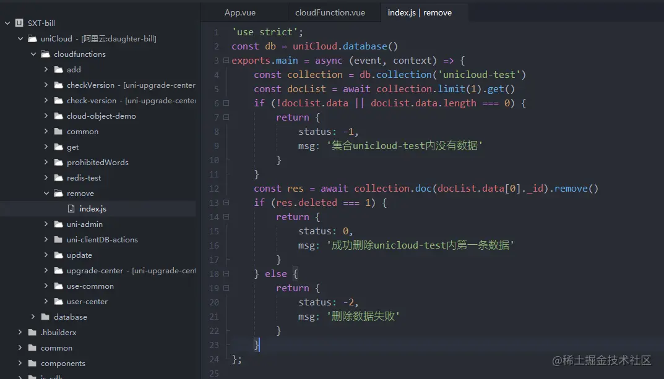Select the prohibitedWords folder name

[97, 163]
